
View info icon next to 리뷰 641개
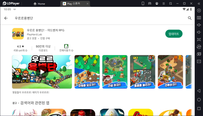[x=26, y=51]
